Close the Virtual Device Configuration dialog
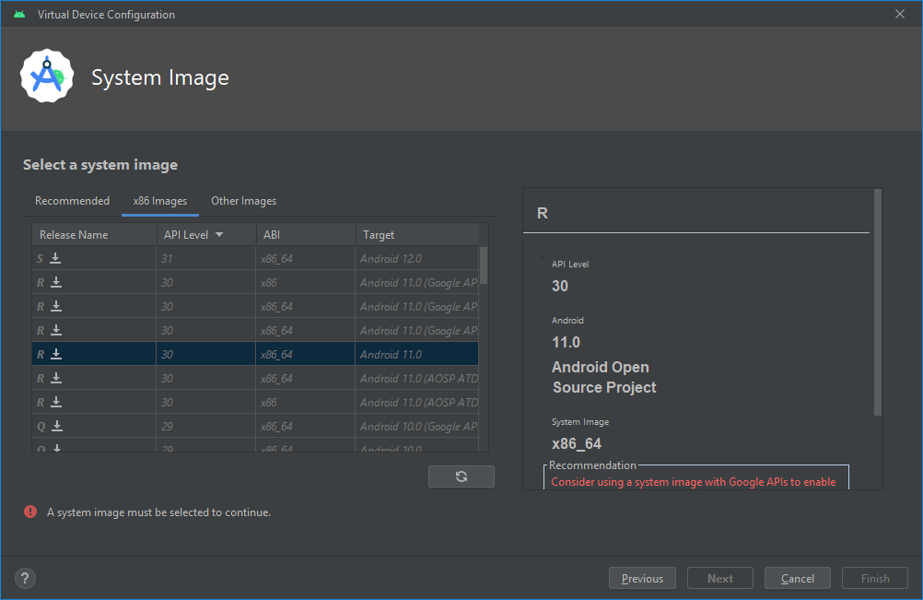Screen dimensions: 923x600 [899, 14]
